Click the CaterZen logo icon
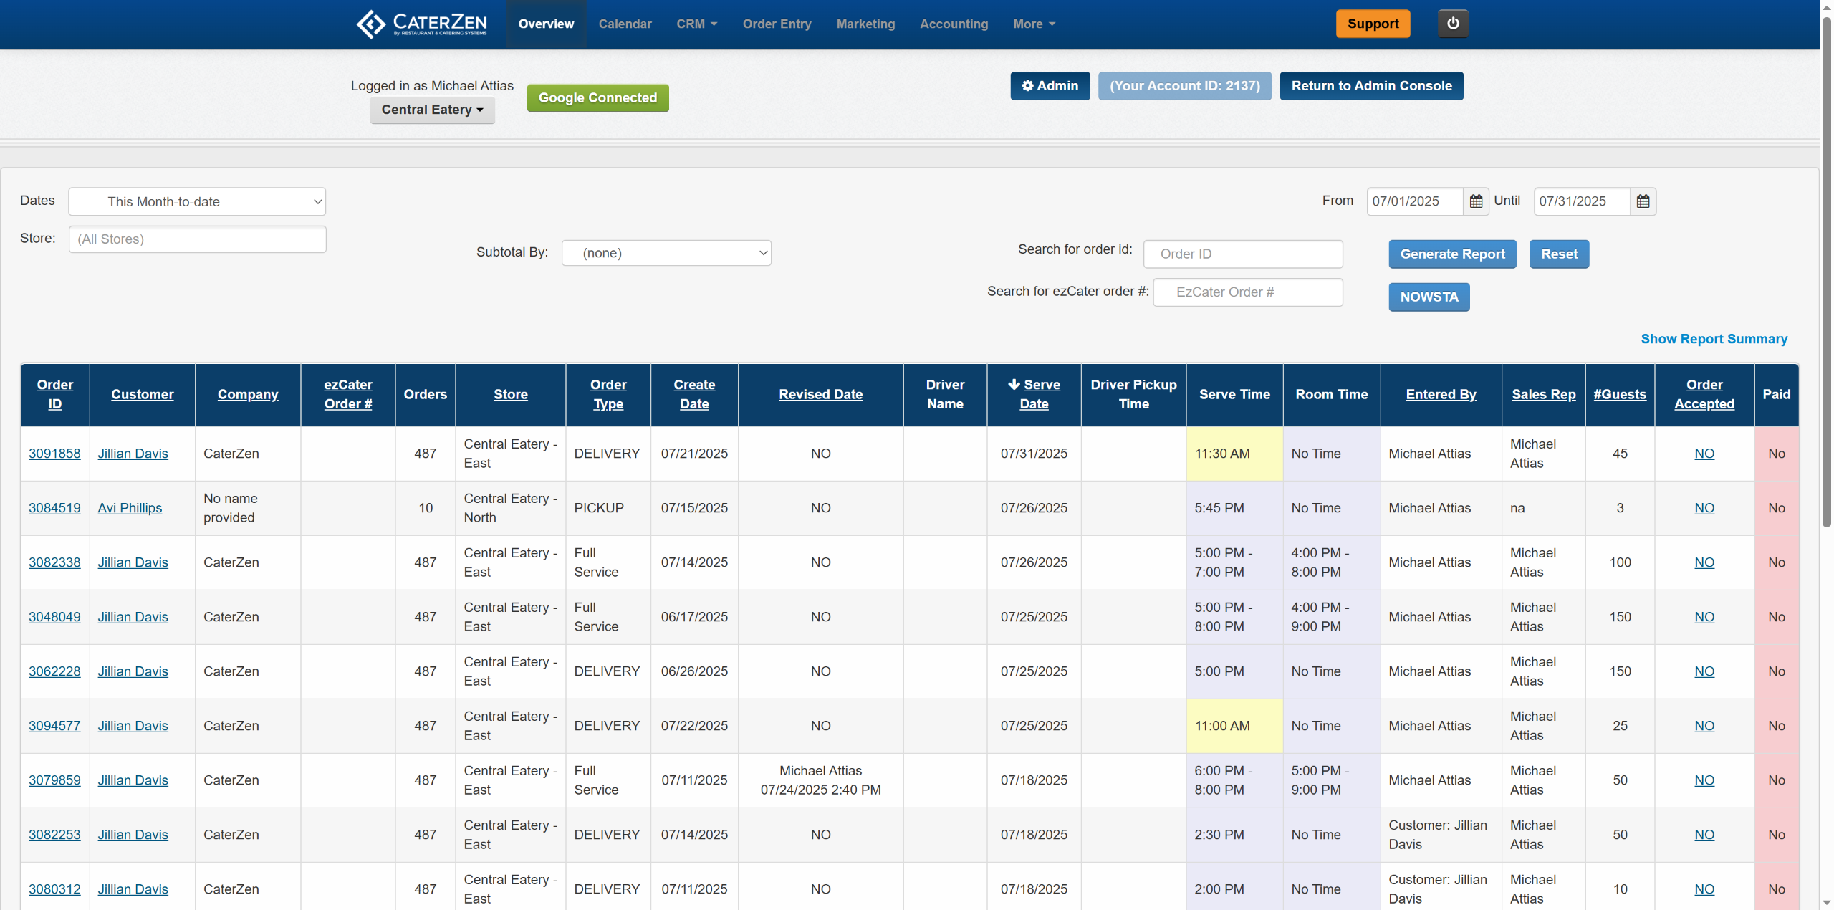 pyautogui.click(x=371, y=24)
